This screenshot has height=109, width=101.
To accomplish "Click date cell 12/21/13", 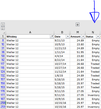I will tap(62, 48).
